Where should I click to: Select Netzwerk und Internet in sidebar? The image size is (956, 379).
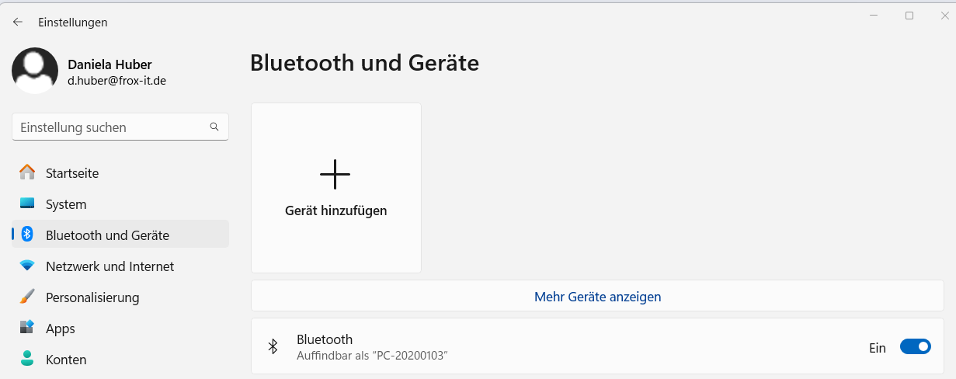click(x=110, y=266)
